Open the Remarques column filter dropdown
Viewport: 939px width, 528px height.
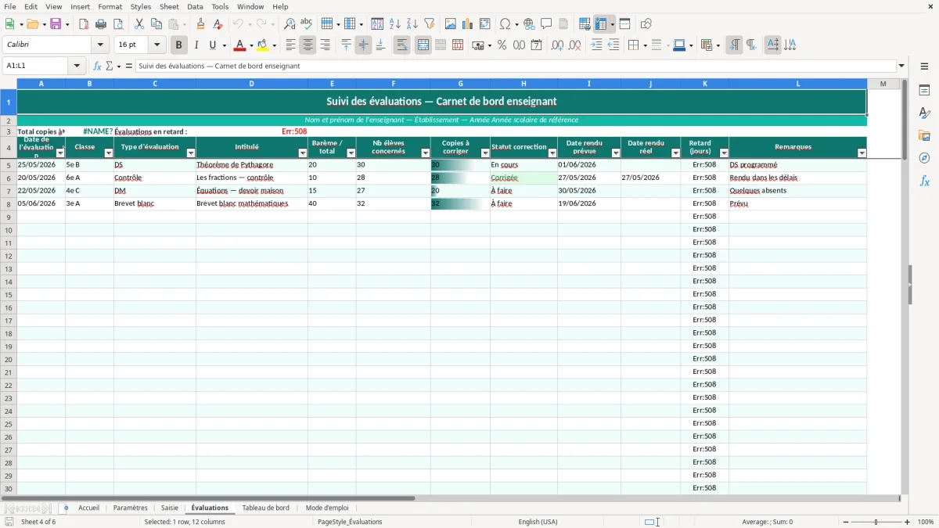click(x=862, y=153)
